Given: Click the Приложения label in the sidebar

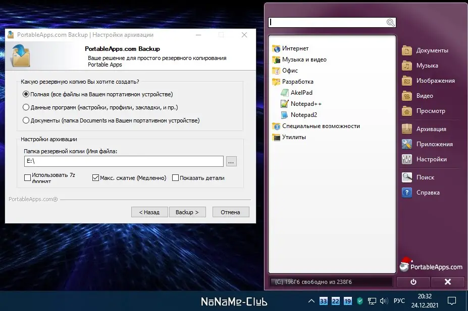Looking at the screenshot, I should [x=435, y=144].
